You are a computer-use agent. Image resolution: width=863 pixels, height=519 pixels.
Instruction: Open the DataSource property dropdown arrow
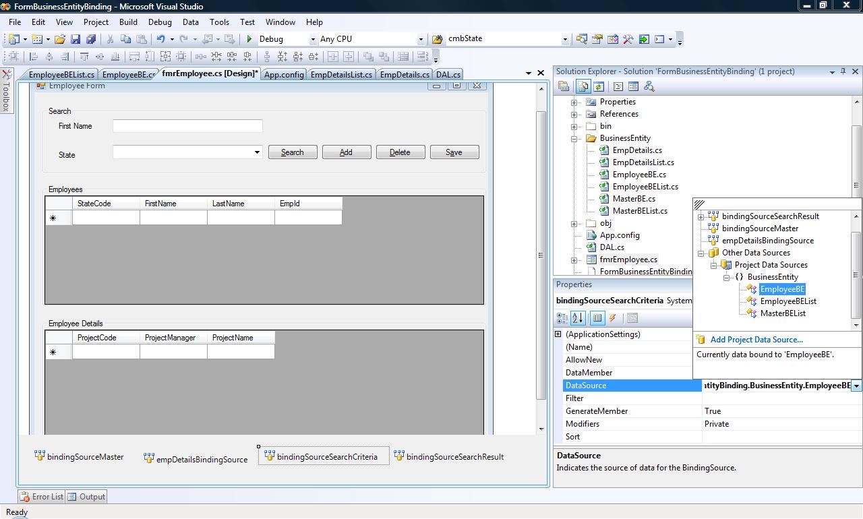coord(856,386)
